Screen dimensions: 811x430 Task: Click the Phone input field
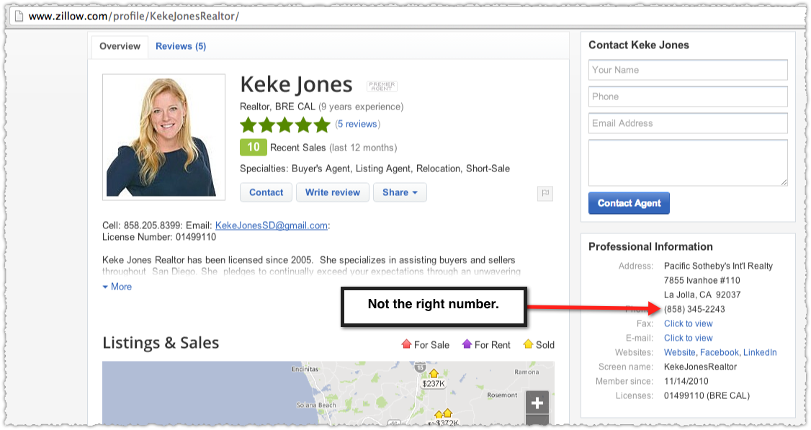coord(688,97)
